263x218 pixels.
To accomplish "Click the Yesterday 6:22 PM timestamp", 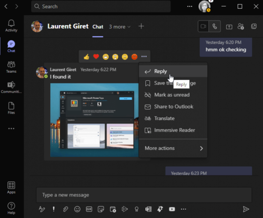I will pos(98,70).
